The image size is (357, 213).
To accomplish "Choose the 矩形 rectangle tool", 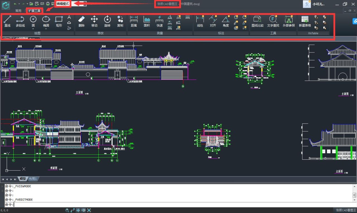I will (59, 21).
